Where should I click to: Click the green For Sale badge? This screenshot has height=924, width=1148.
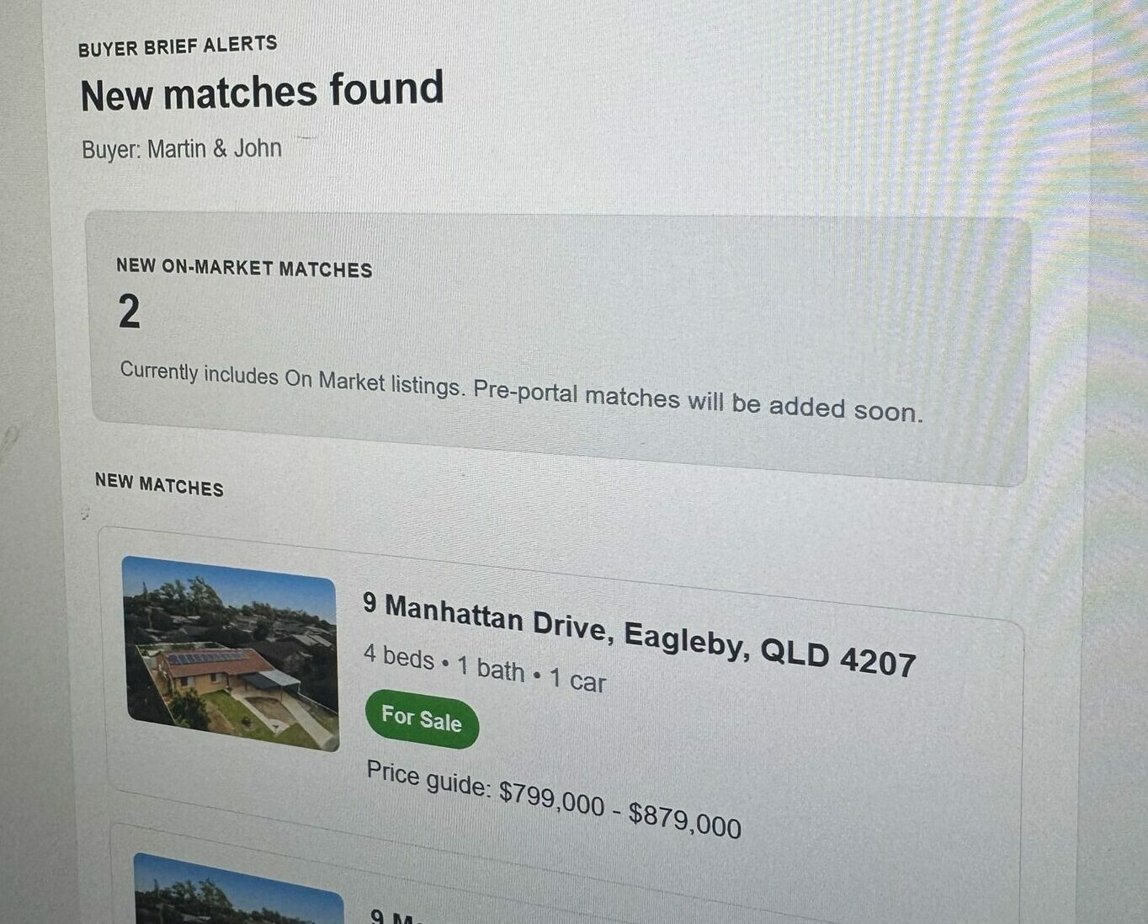[422, 718]
